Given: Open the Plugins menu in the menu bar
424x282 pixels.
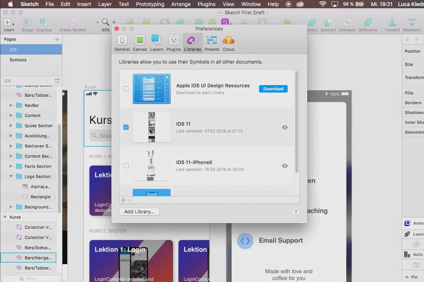Looking at the screenshot, I should tap(206, 4).
